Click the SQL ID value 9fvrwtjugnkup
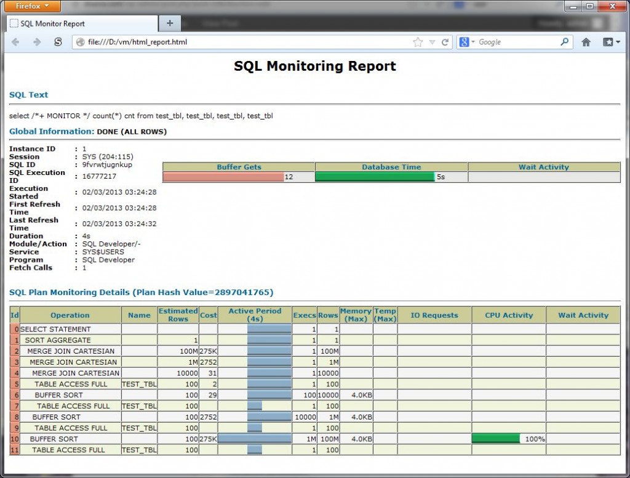This screenshot has width=630, height=478. click(107, 164)
